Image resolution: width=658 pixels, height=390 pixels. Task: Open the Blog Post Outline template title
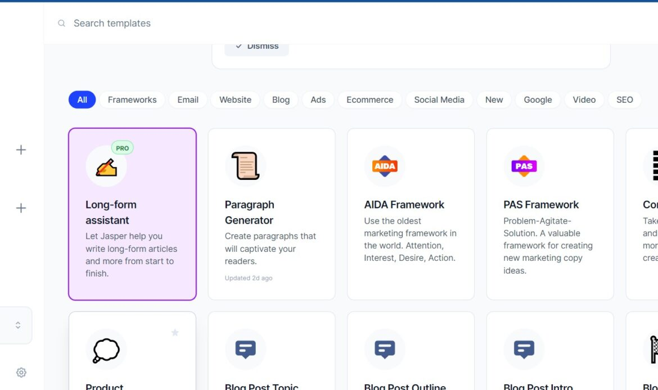pos(405,386)
